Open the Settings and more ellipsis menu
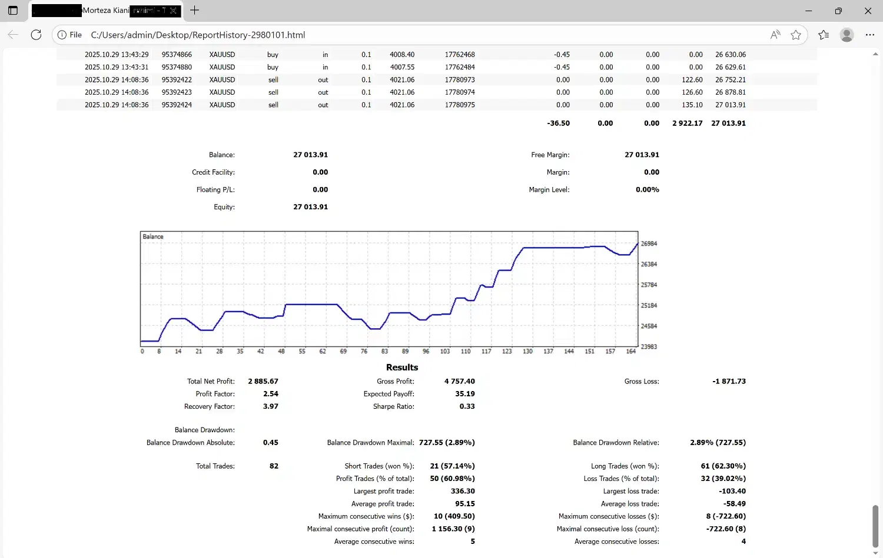Viewport: 883px width, 558px height. click(x=869, y=35)
